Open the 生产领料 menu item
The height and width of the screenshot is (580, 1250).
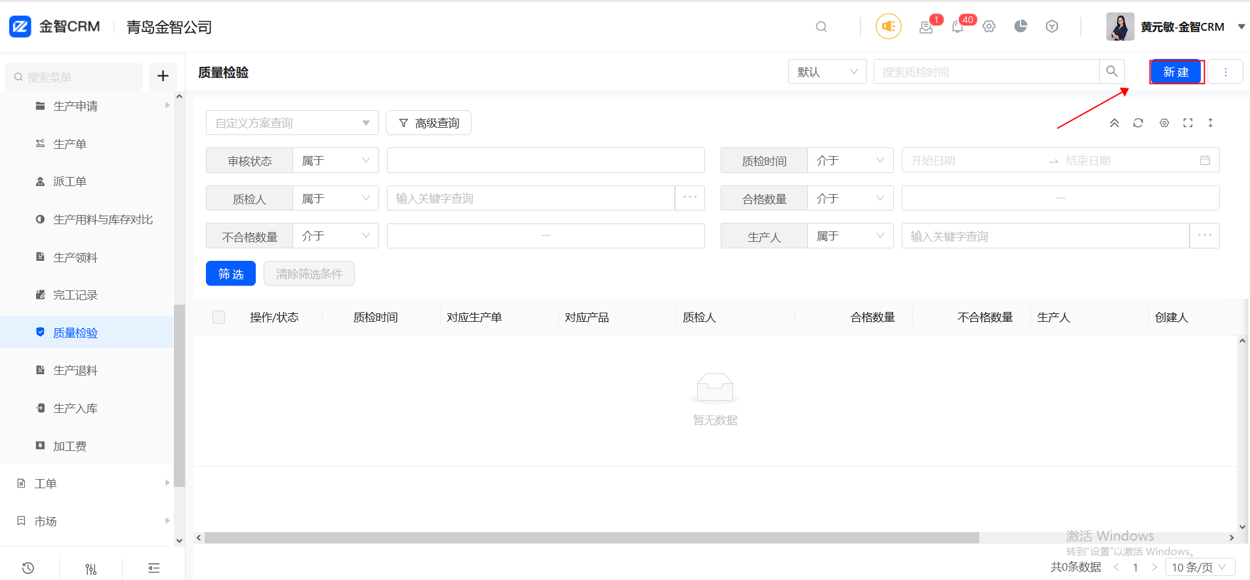[87, 258]
